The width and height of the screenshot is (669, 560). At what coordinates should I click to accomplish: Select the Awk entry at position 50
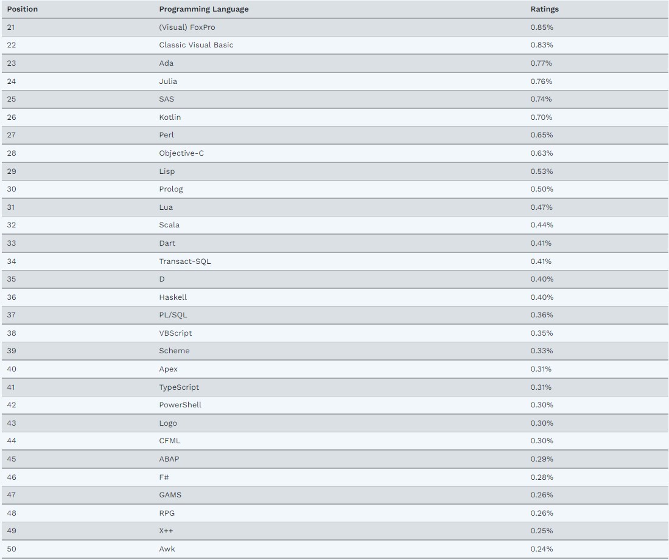pos(167,549)
